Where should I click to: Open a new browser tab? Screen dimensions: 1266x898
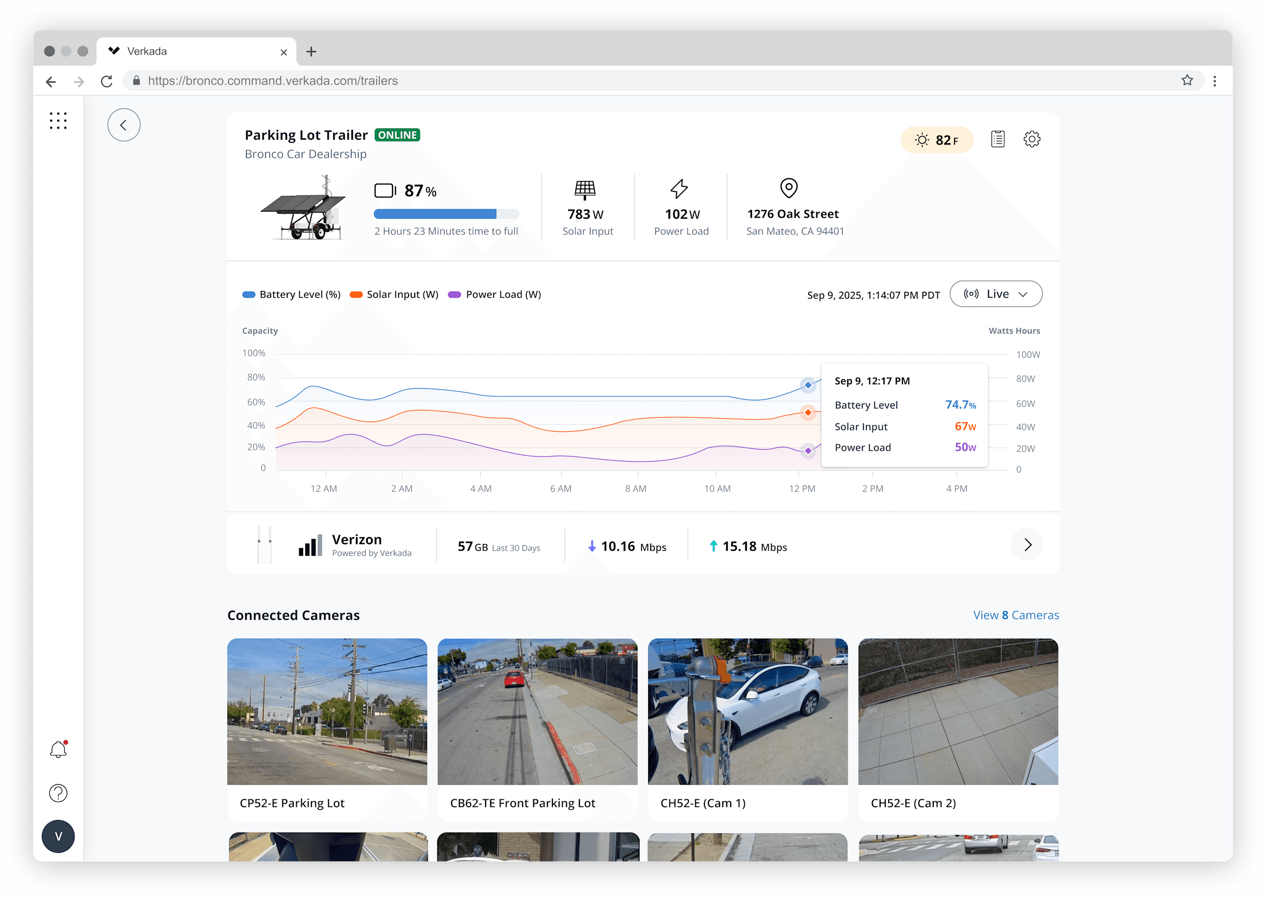click(x=311, y=52)
